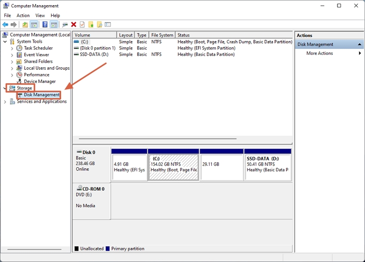365x262 pixels.
Task: Sort by the Volume column header
Action: [94, 35]
